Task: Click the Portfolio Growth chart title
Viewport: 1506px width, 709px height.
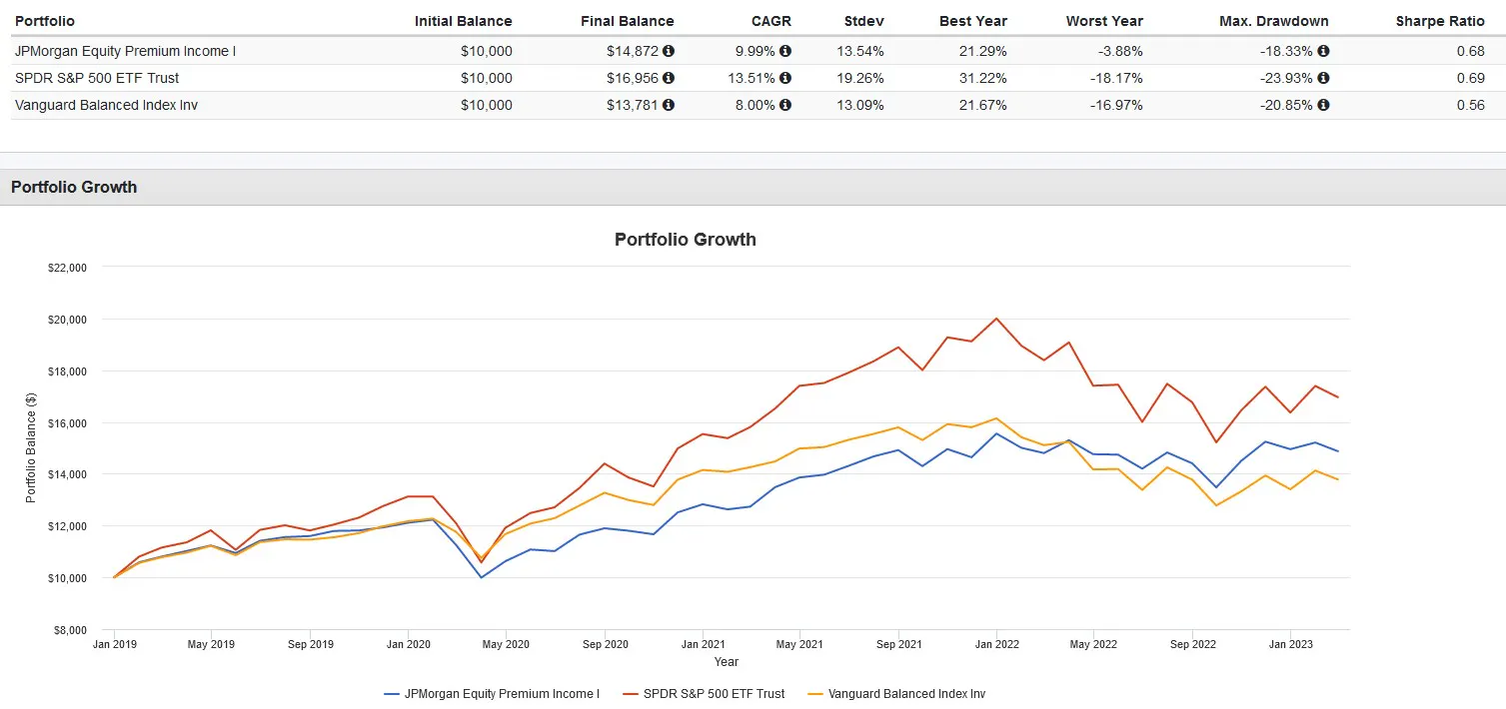Action: [x=685, y=240]
